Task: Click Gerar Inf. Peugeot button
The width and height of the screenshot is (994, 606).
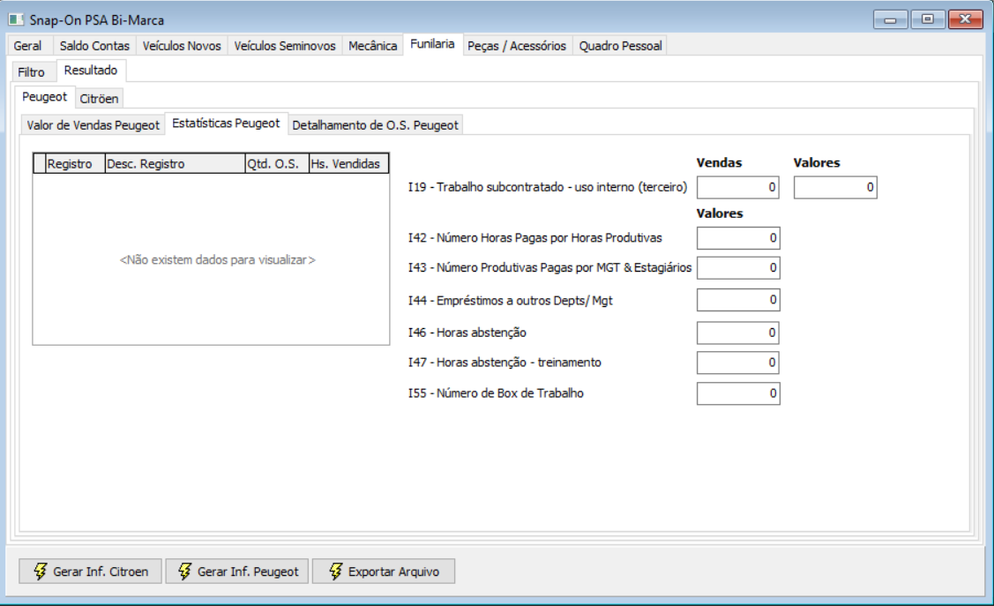Action: 237,571
